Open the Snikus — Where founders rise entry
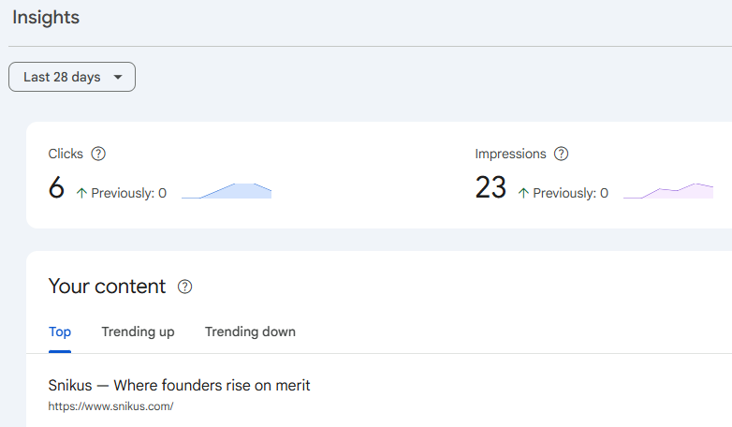This screenshot has width=732, height=427. click(180, 386)
